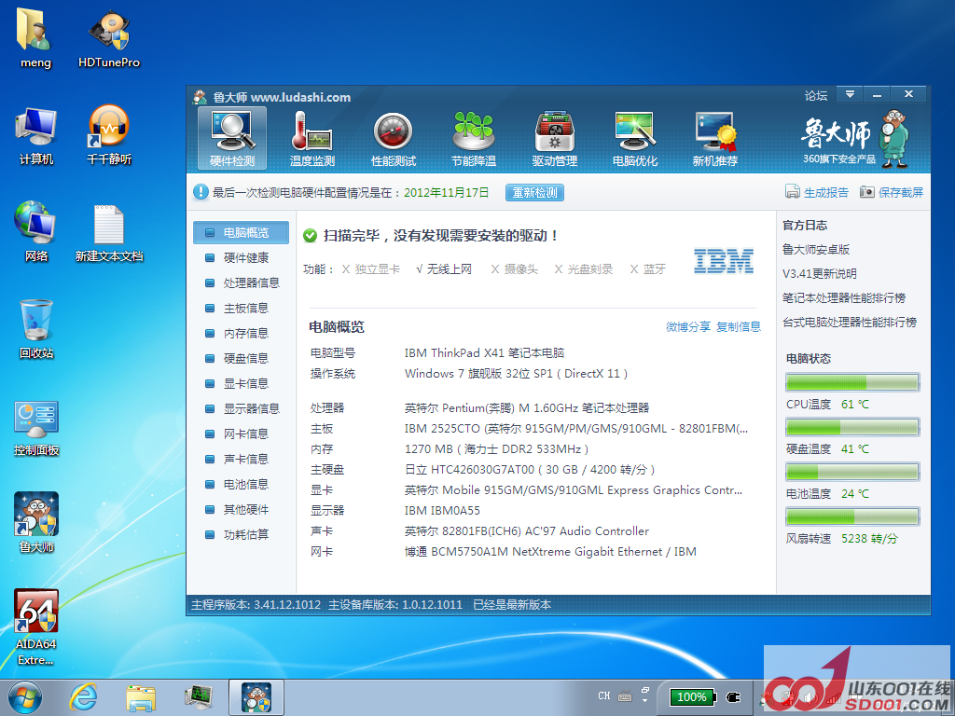
Task: Select the AIDA64 Extreme desktop shortcut
Action: point(36,627)
